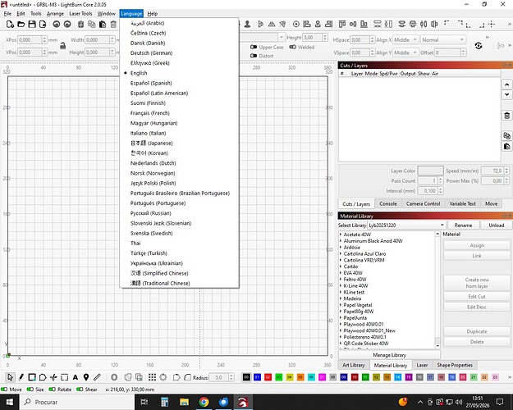Click the Circular Array icon

[x=163, y=377]
